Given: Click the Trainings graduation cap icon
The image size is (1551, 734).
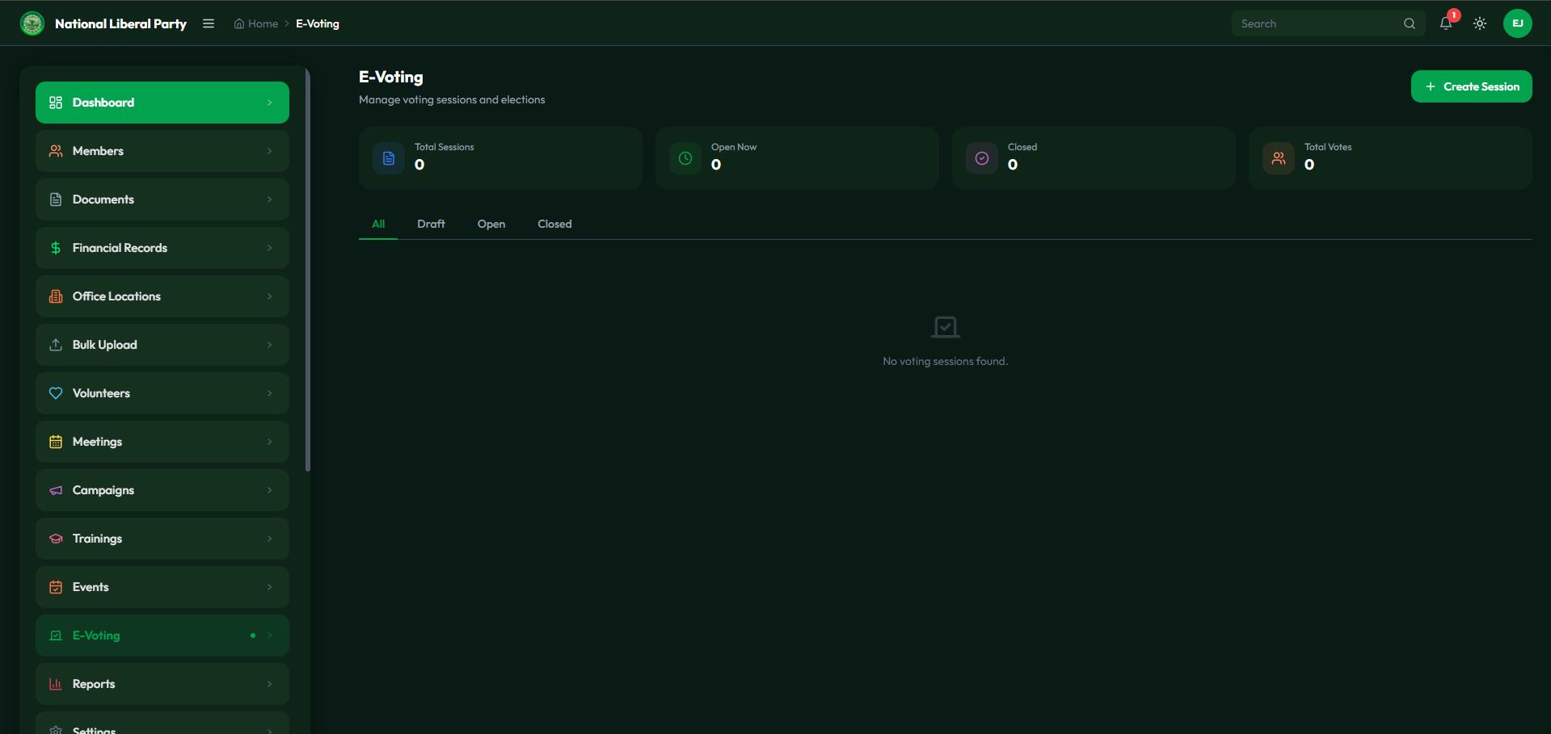Looking at the screenshot, I should (x=55, y=539).
